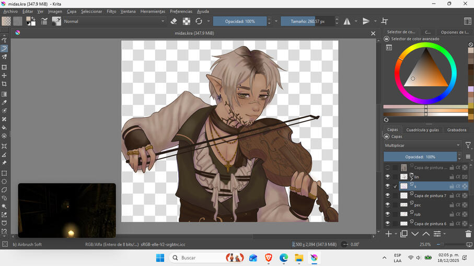Select the Measure angle tool

pyautogui.click(x=4, y=155)
